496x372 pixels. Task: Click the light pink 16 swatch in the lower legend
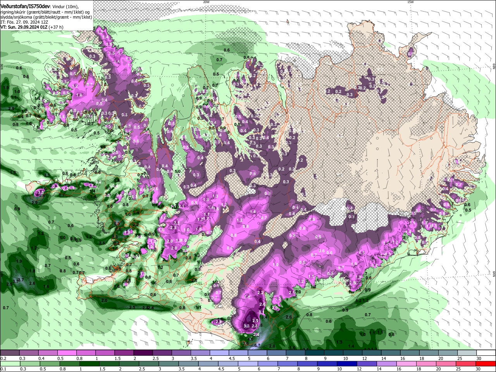[x=407, y=364]
